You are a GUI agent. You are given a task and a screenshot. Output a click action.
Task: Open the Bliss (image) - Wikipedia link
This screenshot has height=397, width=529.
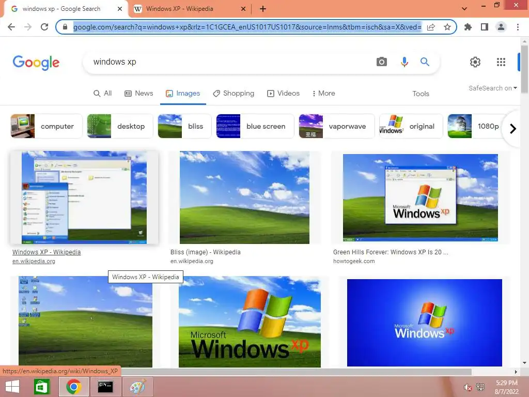click(206, 252)
